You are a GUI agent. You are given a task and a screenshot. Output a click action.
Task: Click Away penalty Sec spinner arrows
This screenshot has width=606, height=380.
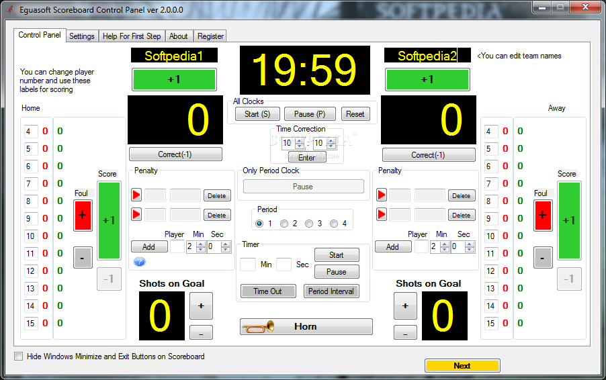pos(469,247)
